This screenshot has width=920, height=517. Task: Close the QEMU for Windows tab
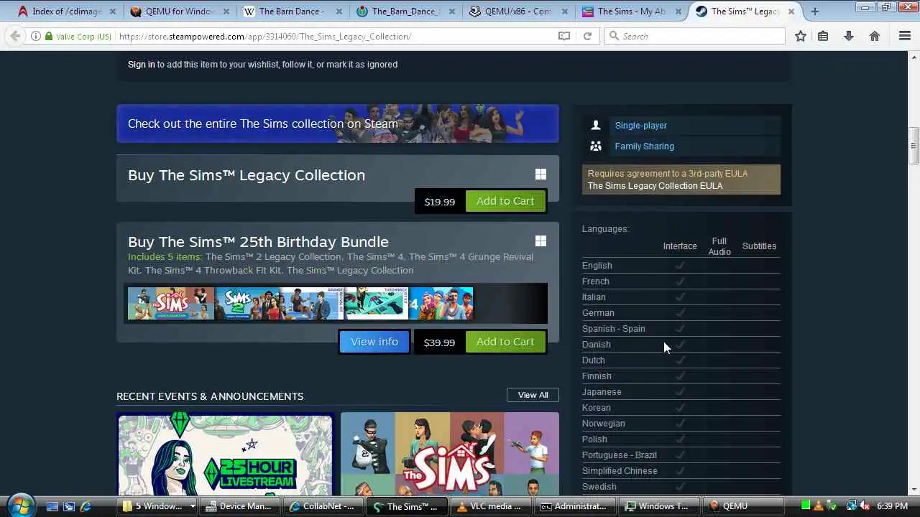[227, 11]
